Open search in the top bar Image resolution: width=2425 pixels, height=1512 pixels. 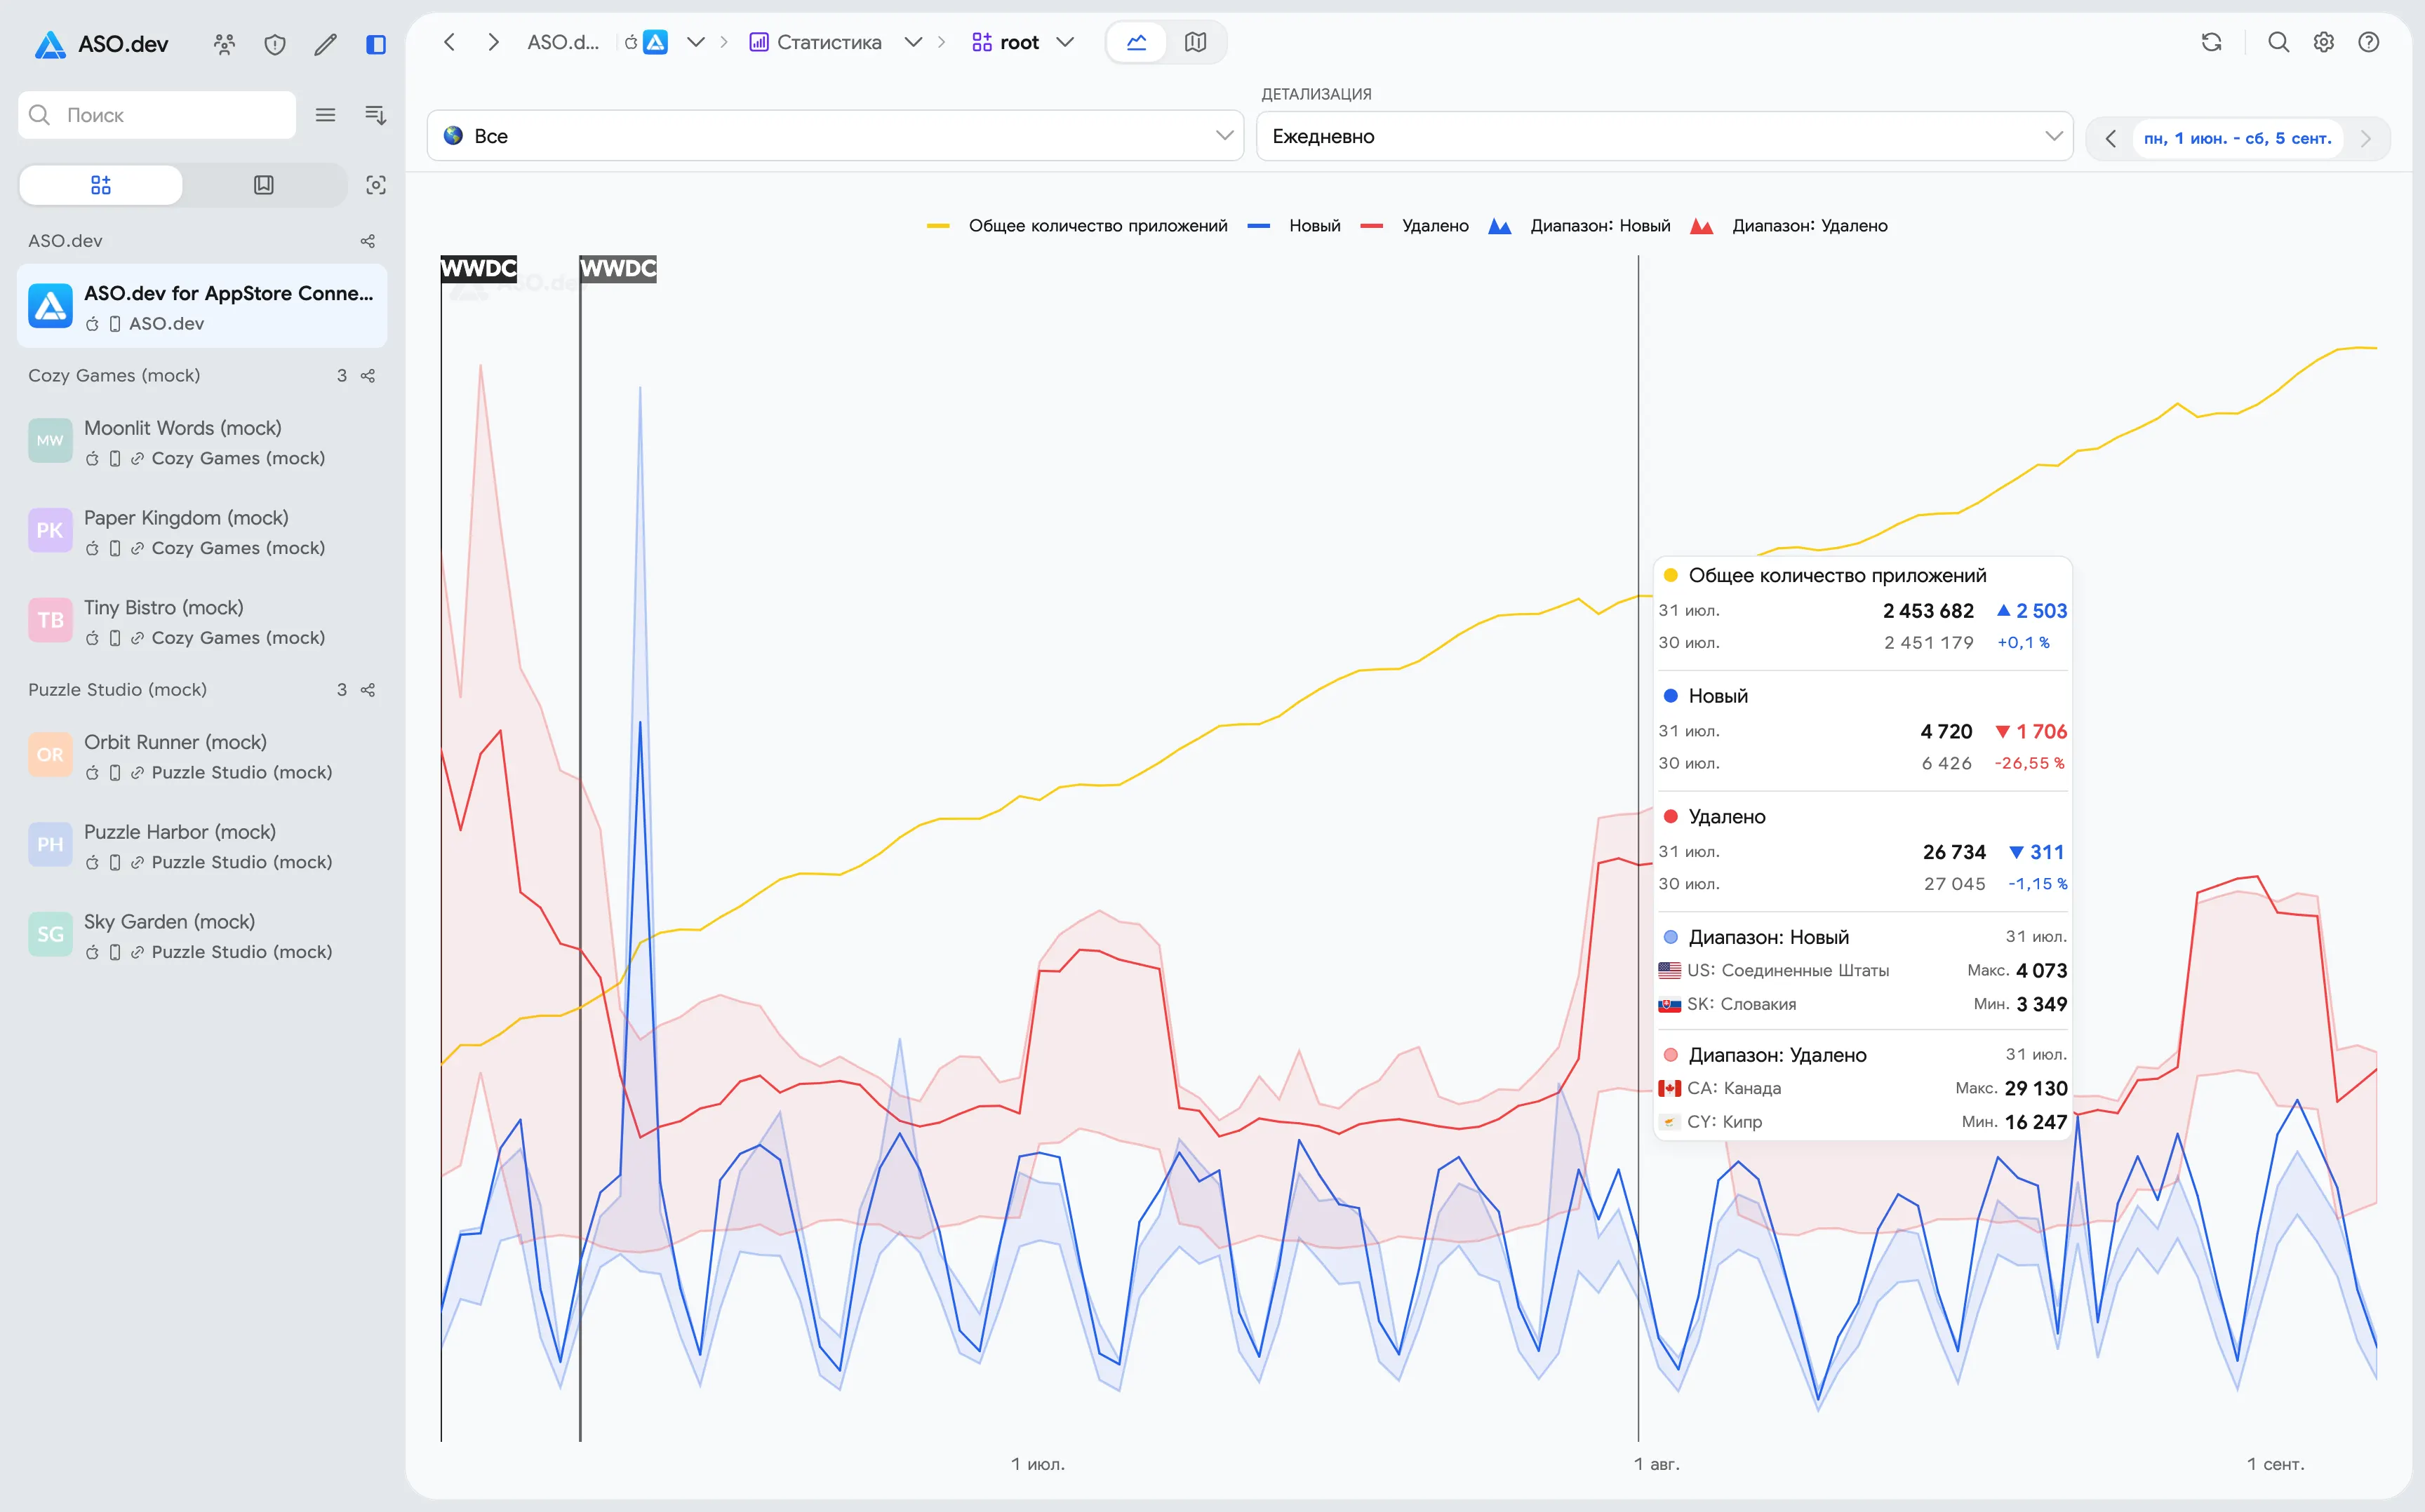pyautogui.click(x=2279, y=42)
